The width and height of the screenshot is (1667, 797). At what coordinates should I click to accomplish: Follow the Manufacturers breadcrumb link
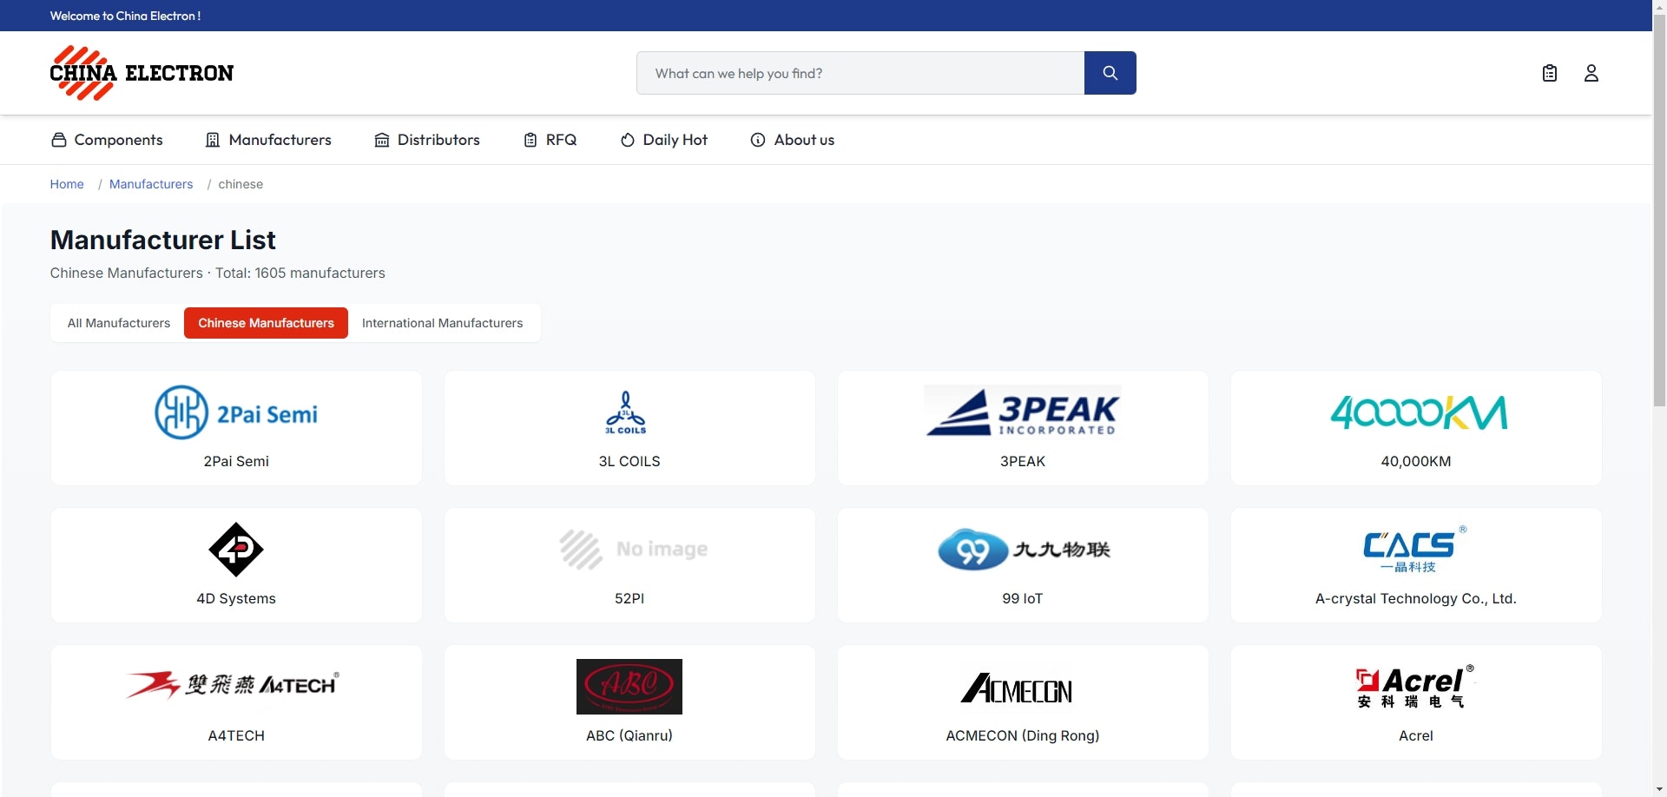coord(151,184)
